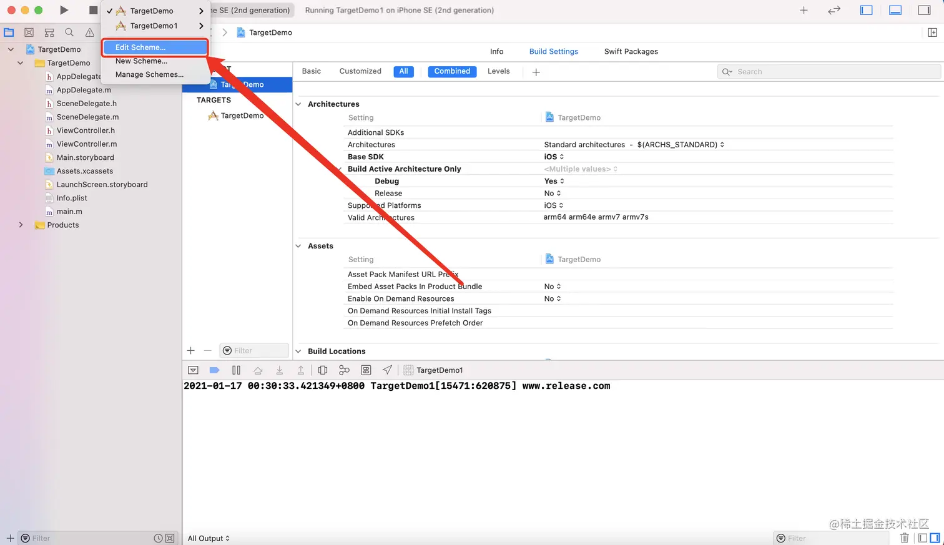Show Basic build settings

tap(312, 71)
